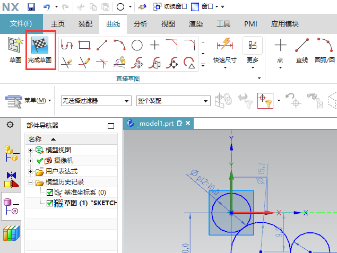Switch to the 分析 ribbon tab
337x253 pixels.
coord(141,24)
